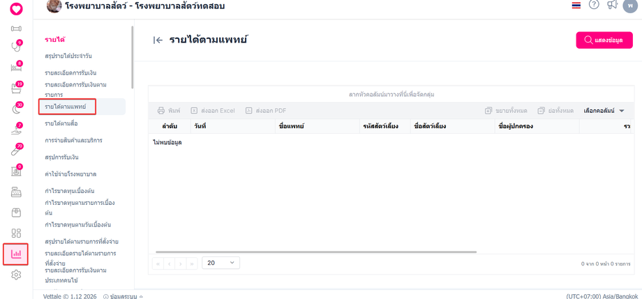This screenshot has height=299, width=642.
Task: Open the pill pharmacy icon
Action: (x=16, y=151)
